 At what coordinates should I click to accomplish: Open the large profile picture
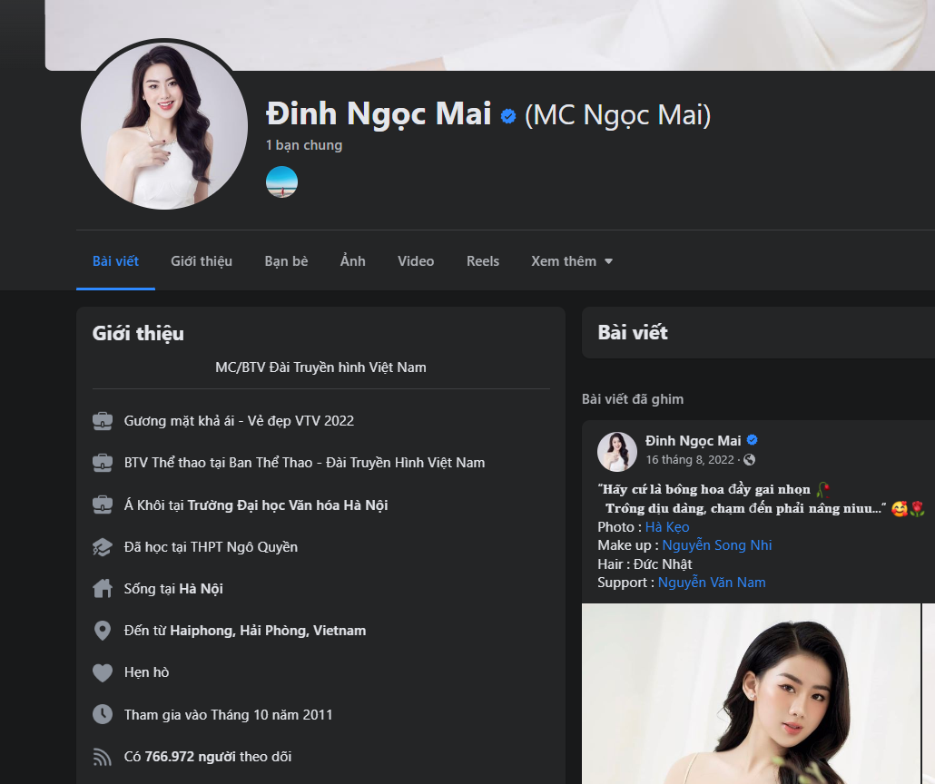tap(164, 124)
